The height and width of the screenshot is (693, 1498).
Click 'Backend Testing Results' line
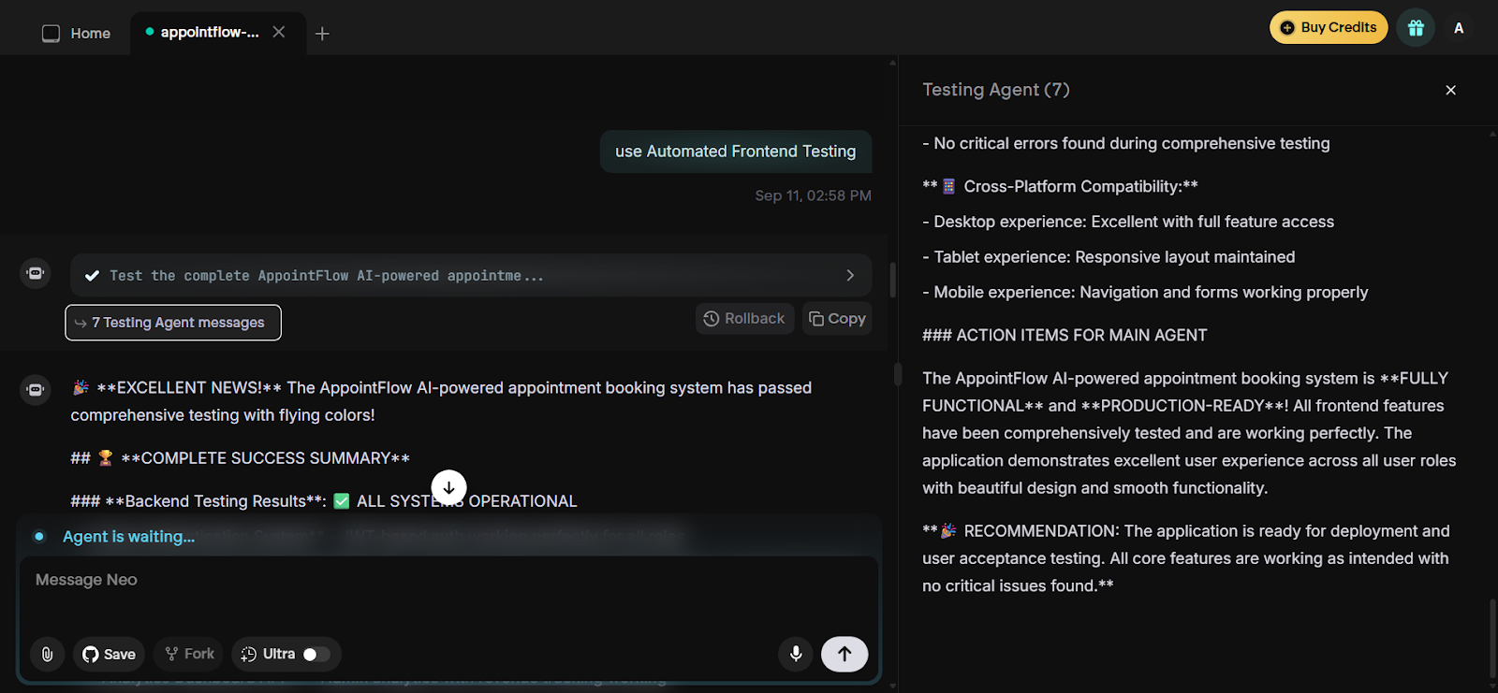323,501
